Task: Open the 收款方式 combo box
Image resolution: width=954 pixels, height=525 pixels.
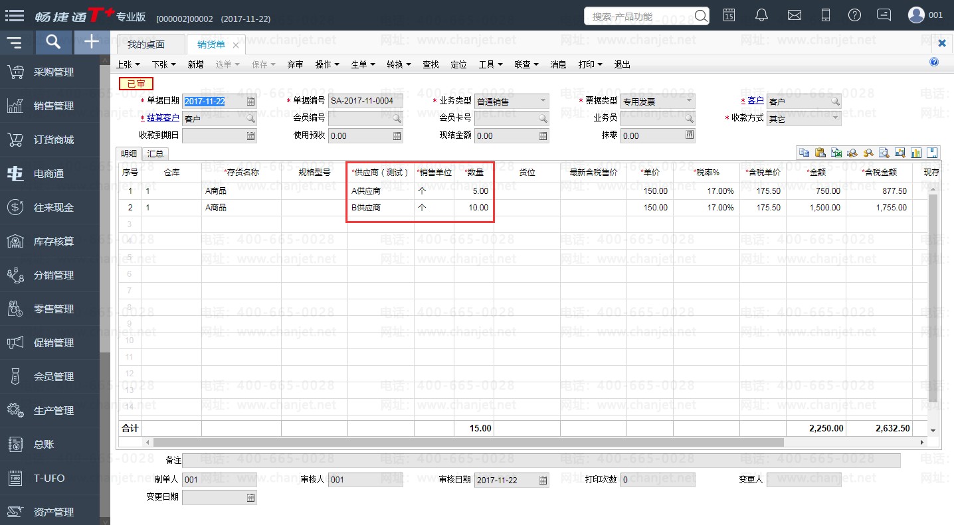Action: point(804,119)
